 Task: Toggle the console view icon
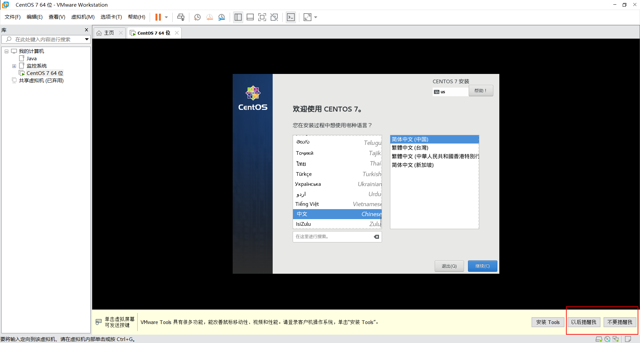[291, 17]
